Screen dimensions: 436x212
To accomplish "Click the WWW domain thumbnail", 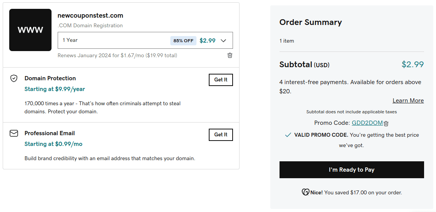I will [30, 30].
